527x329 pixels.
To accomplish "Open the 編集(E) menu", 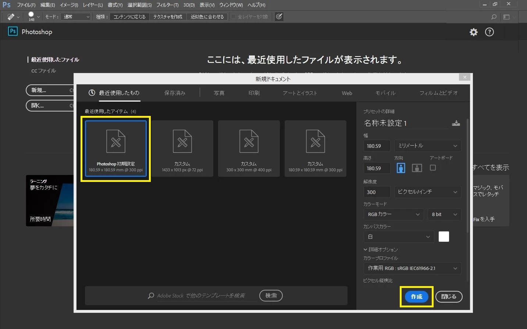I will [x=48, y=5].
